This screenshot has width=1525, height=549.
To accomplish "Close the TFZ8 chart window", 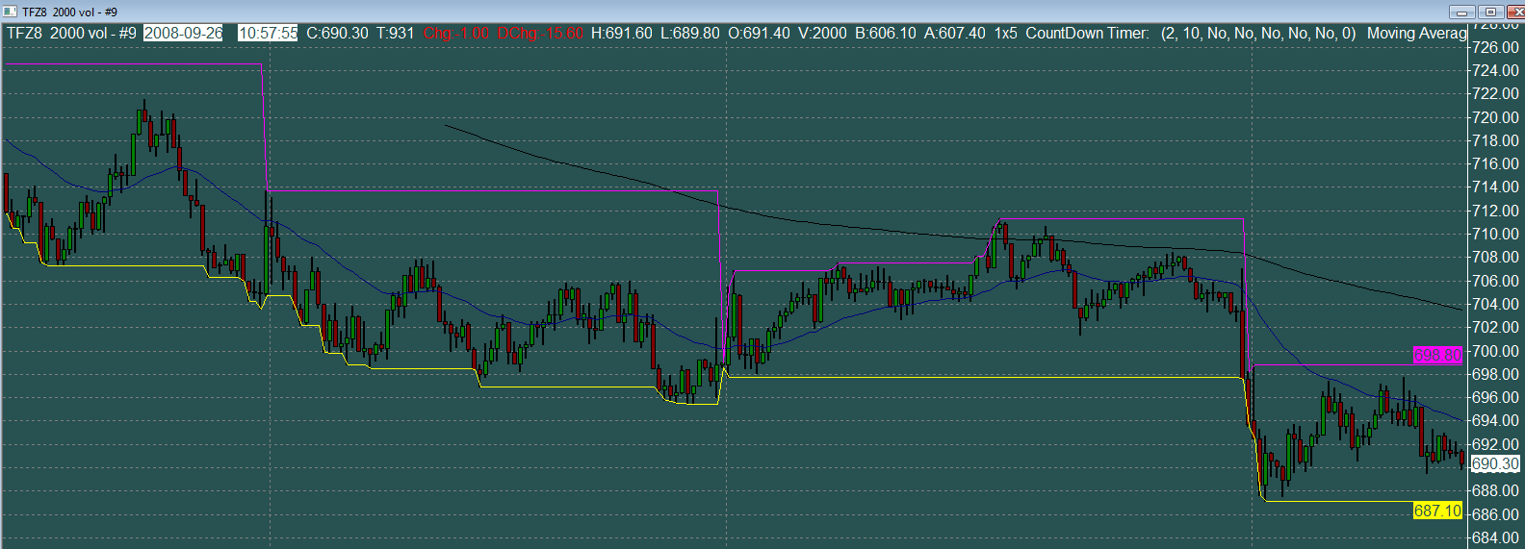I will click(1514, 12).
